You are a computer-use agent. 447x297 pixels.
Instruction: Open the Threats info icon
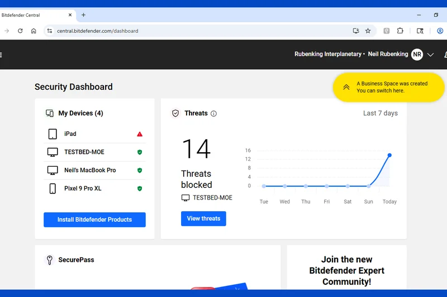(213, 114)
